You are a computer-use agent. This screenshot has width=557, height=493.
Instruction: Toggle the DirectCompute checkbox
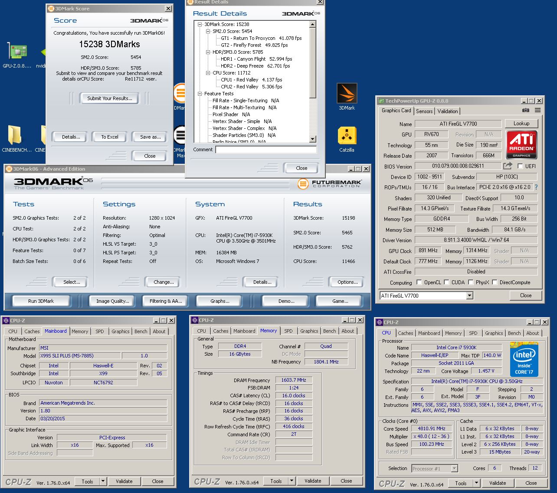[x=495, y=282]
